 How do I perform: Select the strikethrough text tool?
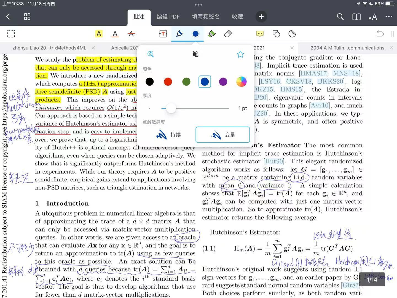tap(131, 34)
